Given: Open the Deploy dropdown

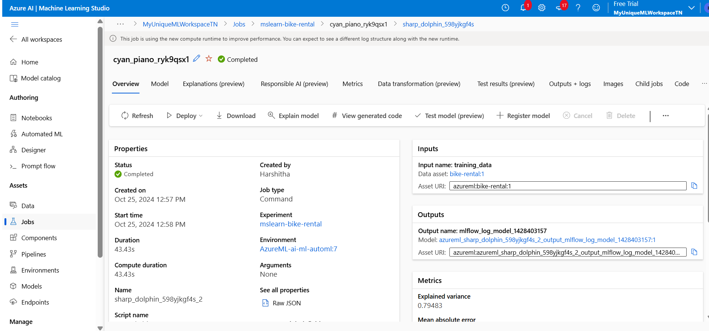Looking at the screenshot, I should click(185, 116).
